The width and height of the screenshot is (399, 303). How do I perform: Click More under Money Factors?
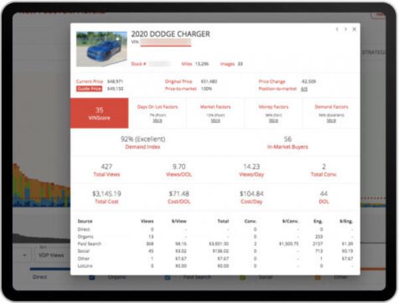pyautogui.click(x=273, y=120)
